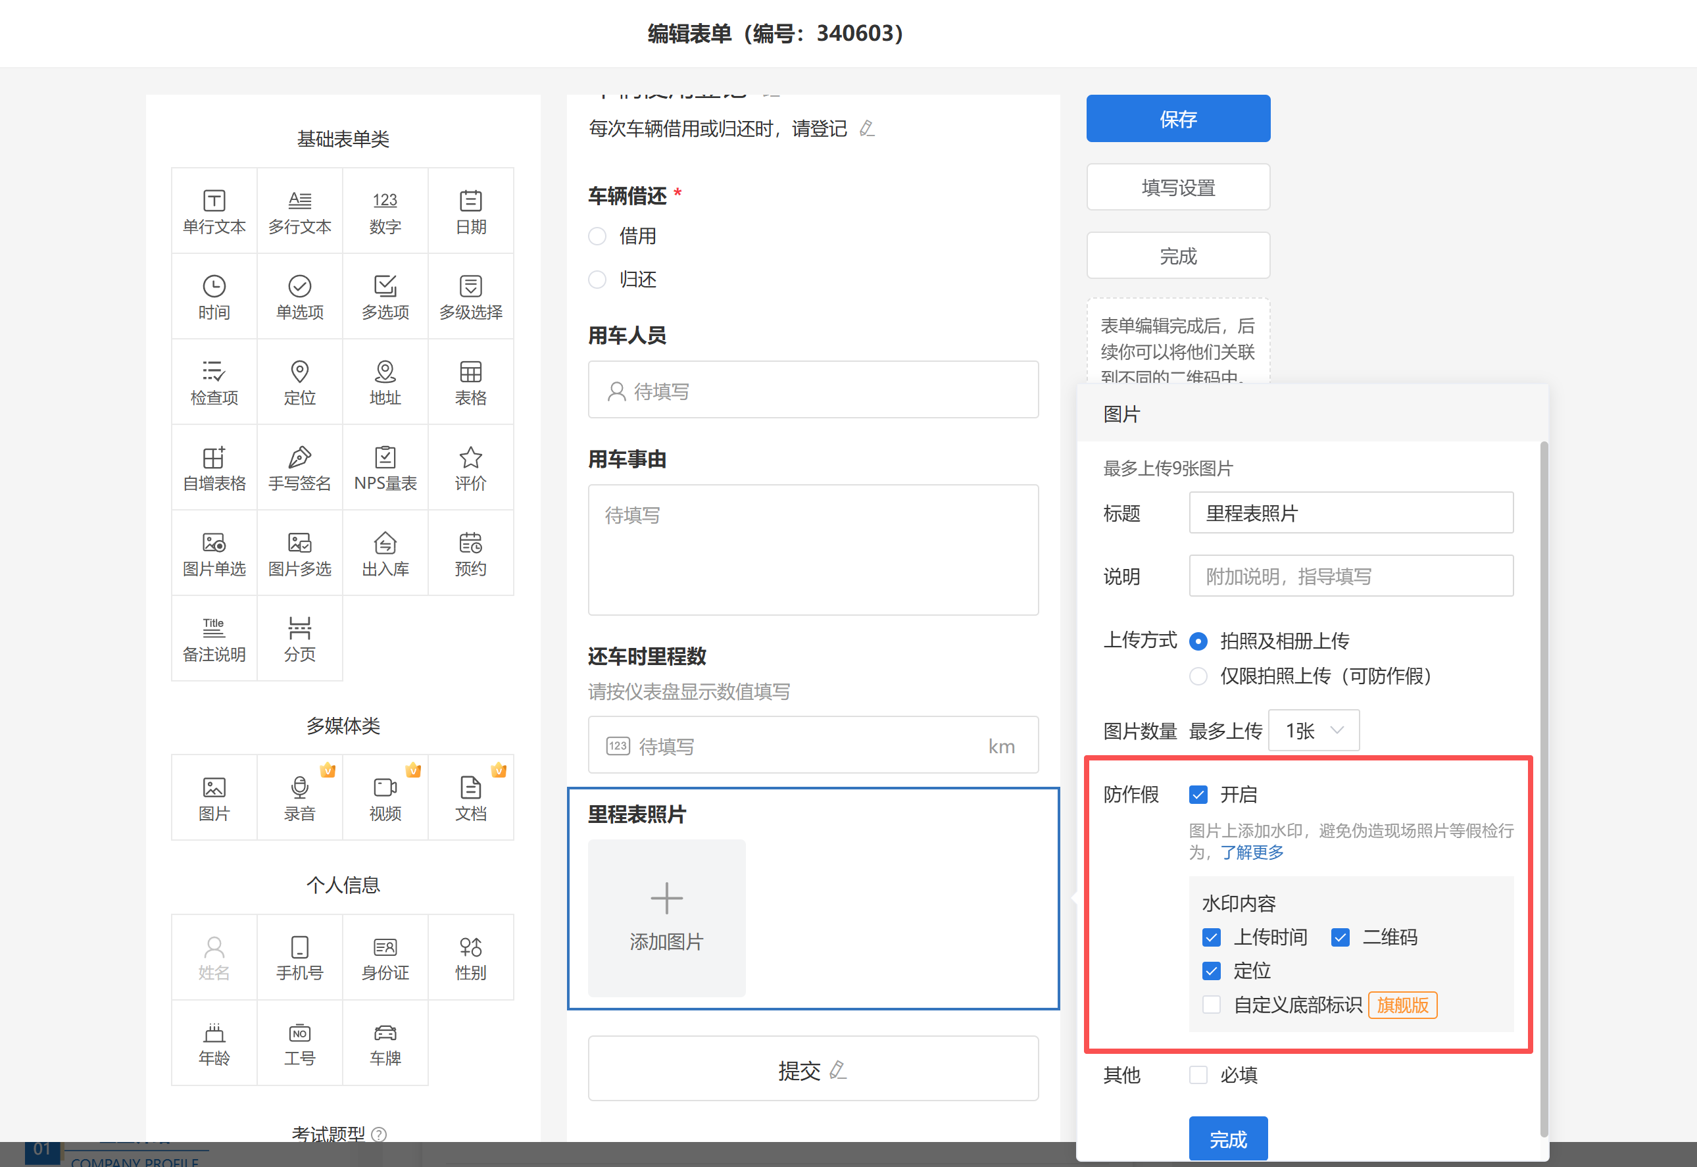Open the max image count dropdown

pyautogui.click(x=1314, y=730)
